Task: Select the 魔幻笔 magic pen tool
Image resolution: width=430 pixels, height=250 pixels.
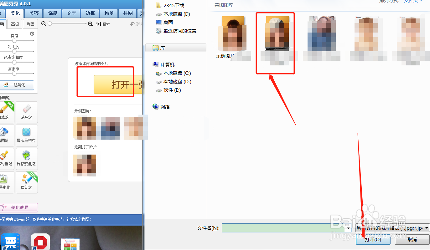Action: coord(27,182)
